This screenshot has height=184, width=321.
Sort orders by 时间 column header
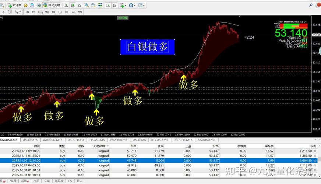37,146
